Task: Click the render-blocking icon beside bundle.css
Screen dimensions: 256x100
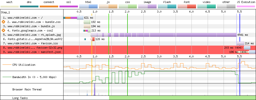Action: (x=4, y=22)
